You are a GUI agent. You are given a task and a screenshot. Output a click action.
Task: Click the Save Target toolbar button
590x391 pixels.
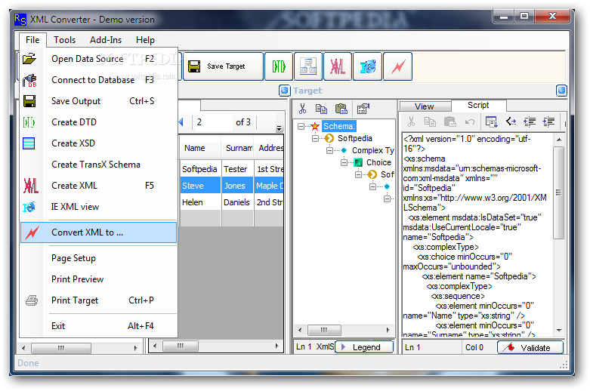pyautogui.click(x=223, y=66)
